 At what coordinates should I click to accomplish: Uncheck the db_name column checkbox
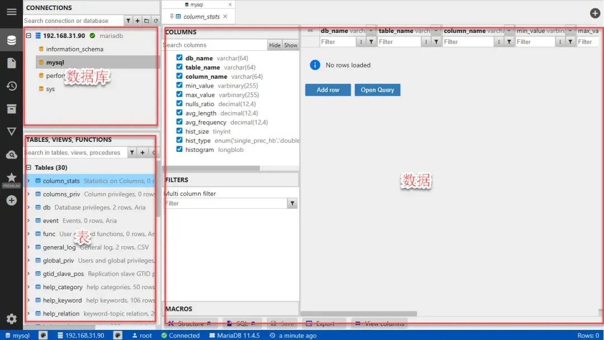pyautogui.click(x=179, y=58)
